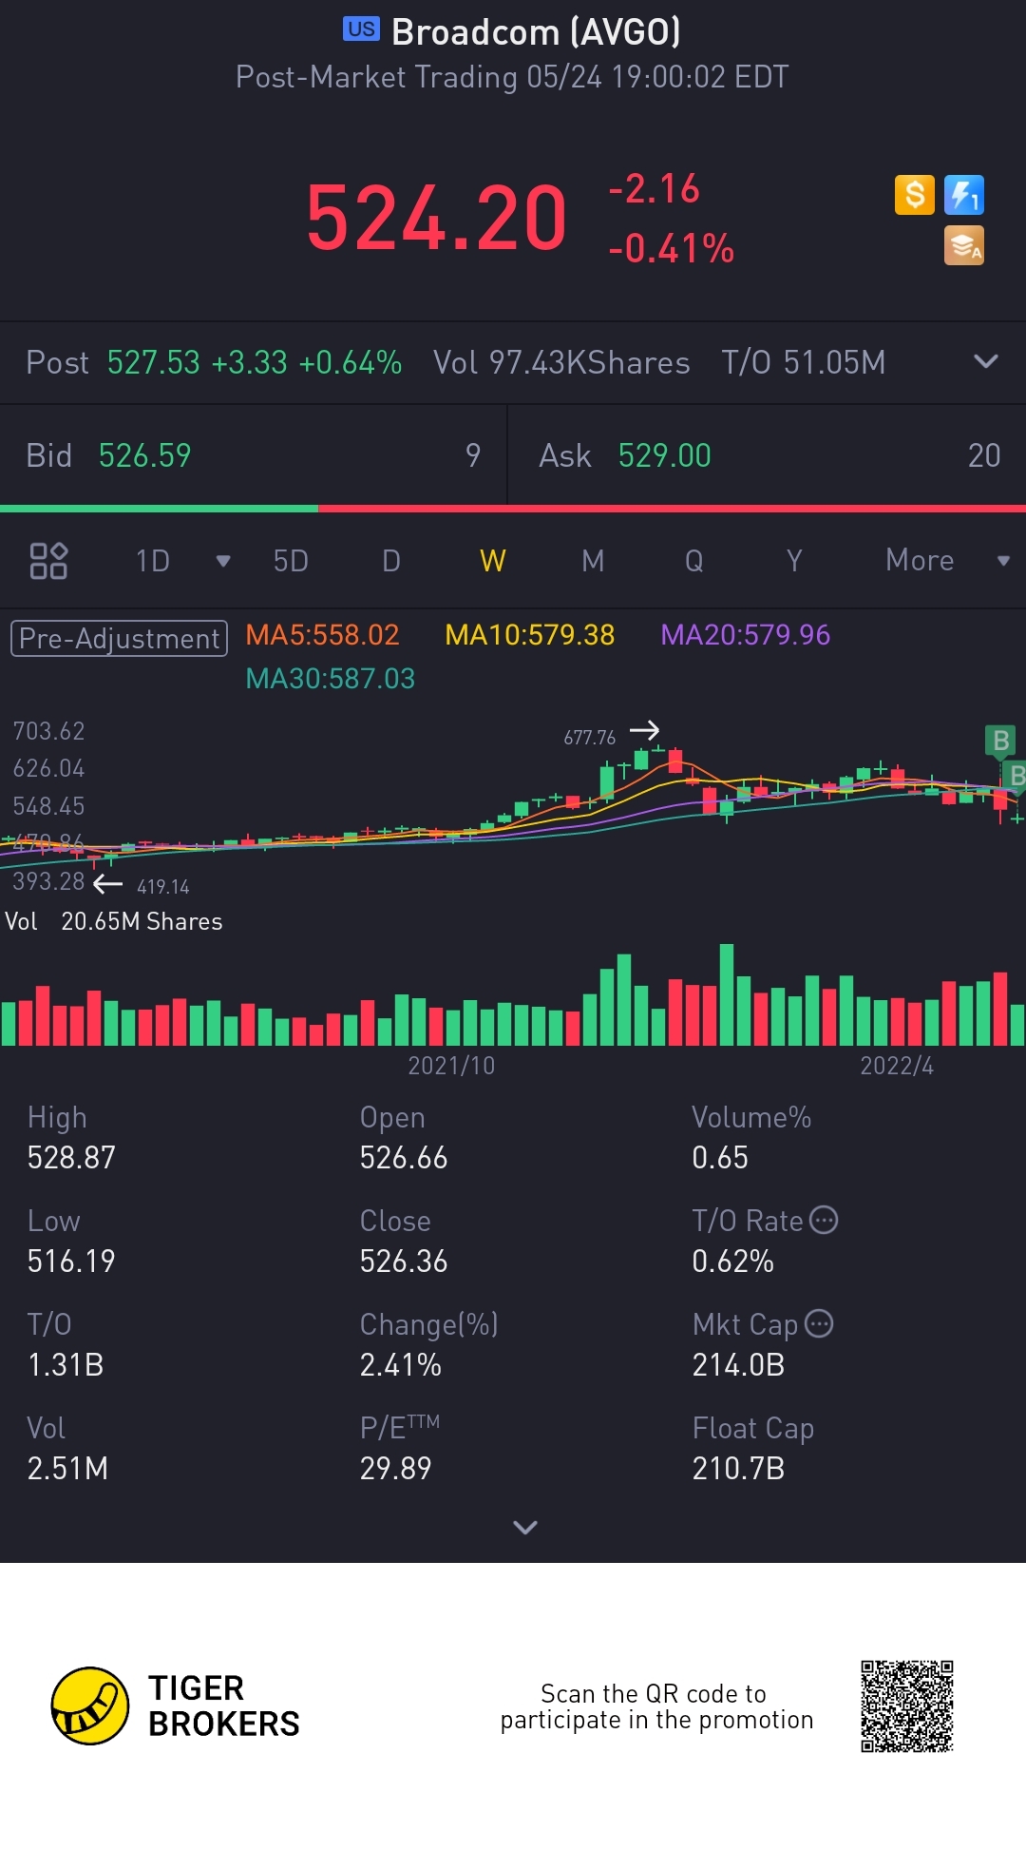Screen dimensions: 1026x1850
Task: Tap the Ask price 529.00
Action: click(665, 455)
